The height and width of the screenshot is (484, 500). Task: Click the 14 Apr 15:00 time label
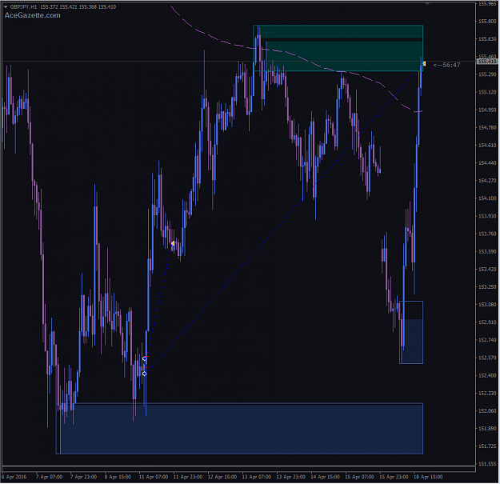[326, 477]
